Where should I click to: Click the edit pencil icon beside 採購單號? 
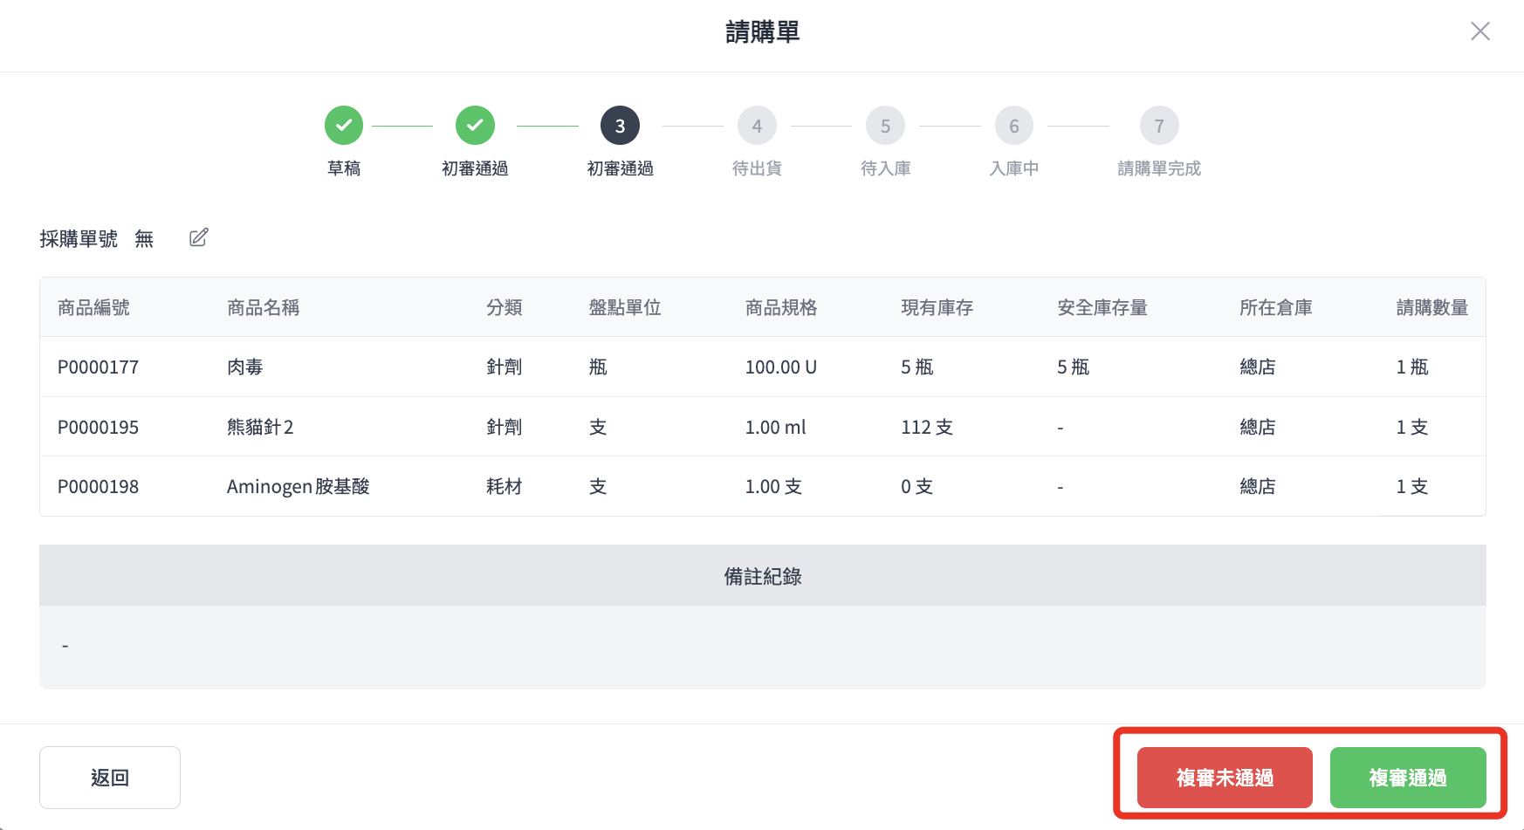coord(199,237)
